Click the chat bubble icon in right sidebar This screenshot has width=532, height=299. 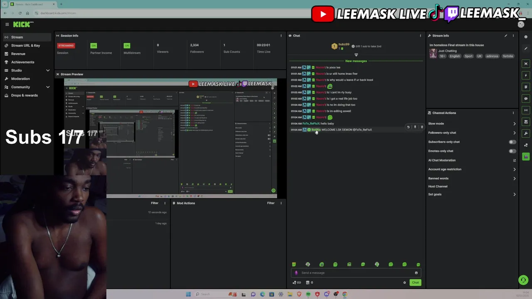pyautogui.click(x=526, y=98)
